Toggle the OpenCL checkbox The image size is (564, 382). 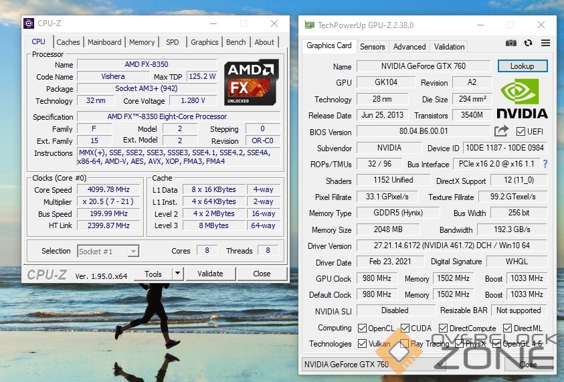(x=362, y=328)
